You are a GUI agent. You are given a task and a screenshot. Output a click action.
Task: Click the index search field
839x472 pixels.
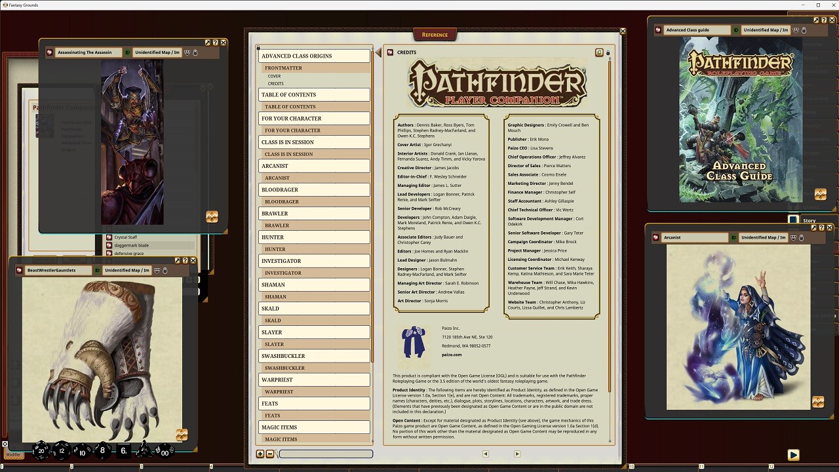[326, 454]
